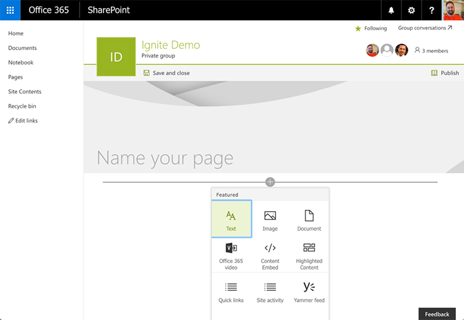Open Group conversations link
Screen dimensions: 464x320
425,28
